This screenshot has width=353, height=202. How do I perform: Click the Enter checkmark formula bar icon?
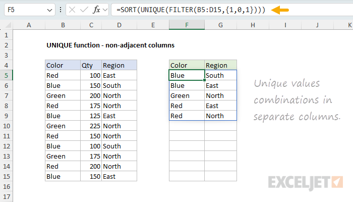(x=84, y=10)
